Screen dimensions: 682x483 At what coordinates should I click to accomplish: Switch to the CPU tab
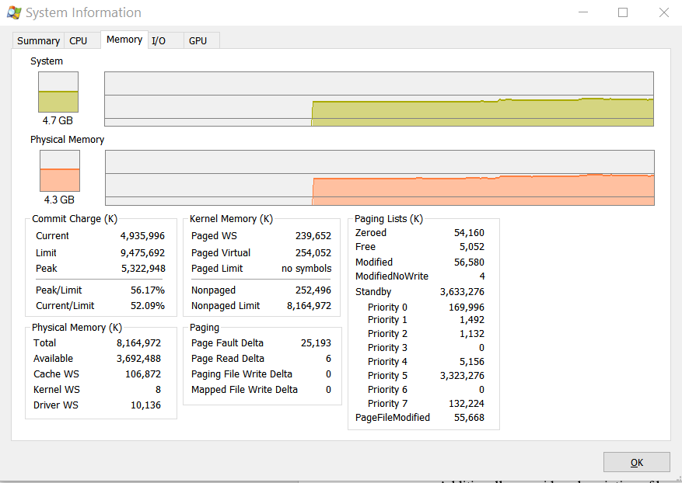pyautogui.click(x=82, y=40)
